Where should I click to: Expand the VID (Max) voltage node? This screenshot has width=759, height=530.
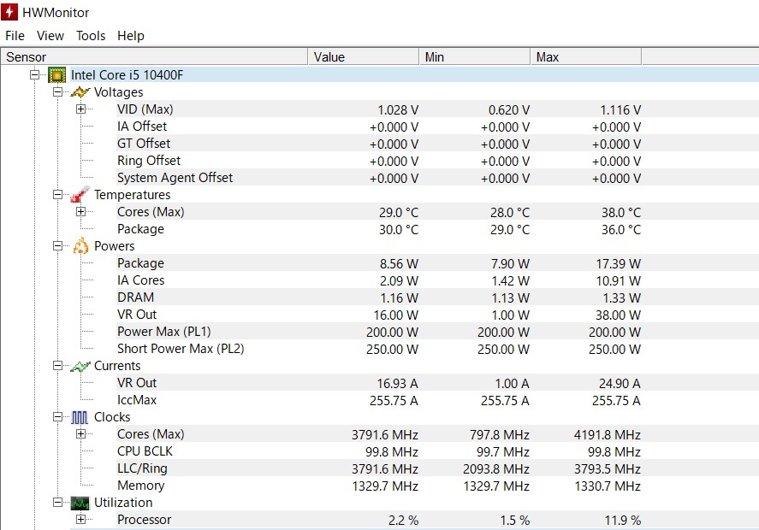click(x=81, y=109)
